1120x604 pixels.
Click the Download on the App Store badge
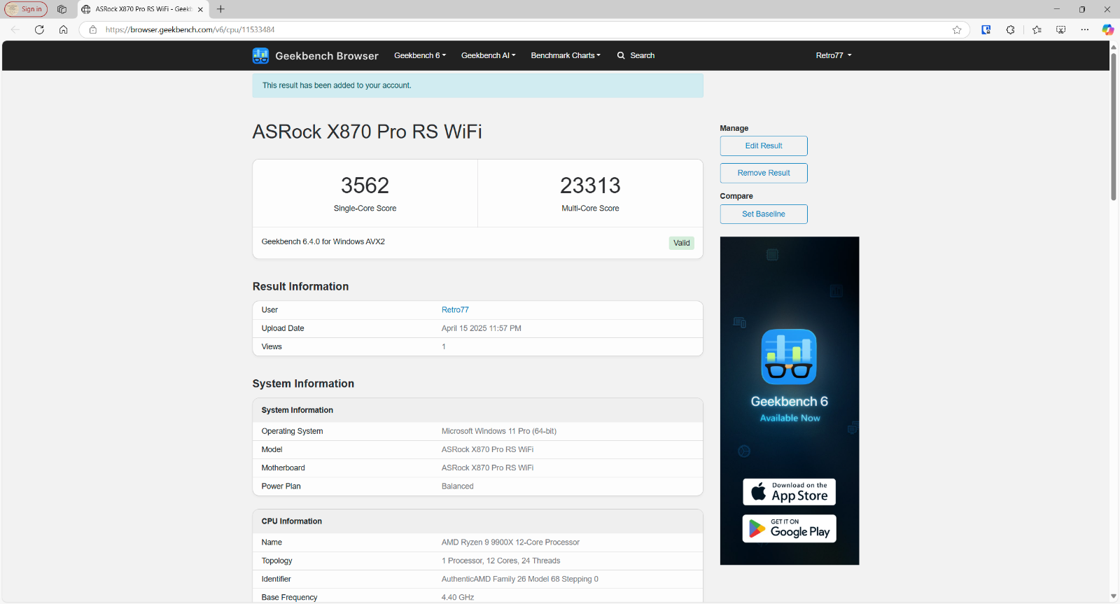coord(789,492)
